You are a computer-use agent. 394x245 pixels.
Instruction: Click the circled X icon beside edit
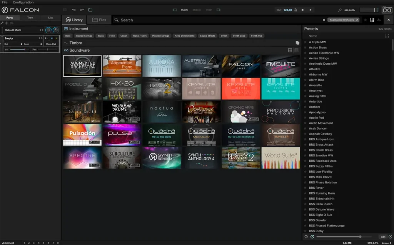click(x=390, y=237)
